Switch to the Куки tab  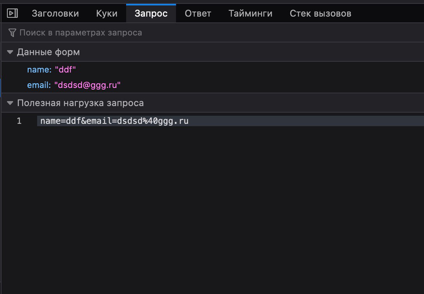107,14
